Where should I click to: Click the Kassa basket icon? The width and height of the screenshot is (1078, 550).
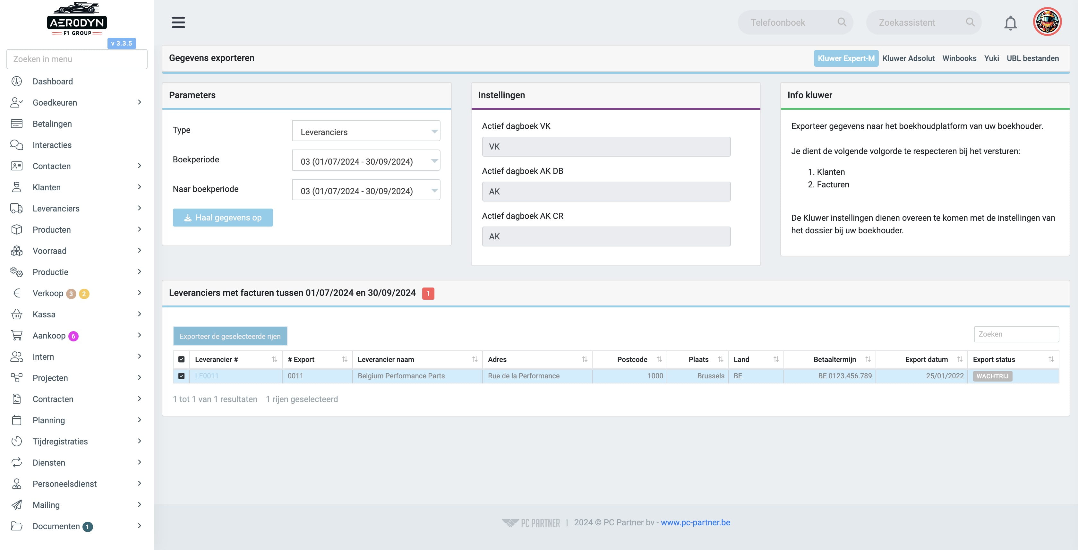pyautogui.click(x=17, y=314)
